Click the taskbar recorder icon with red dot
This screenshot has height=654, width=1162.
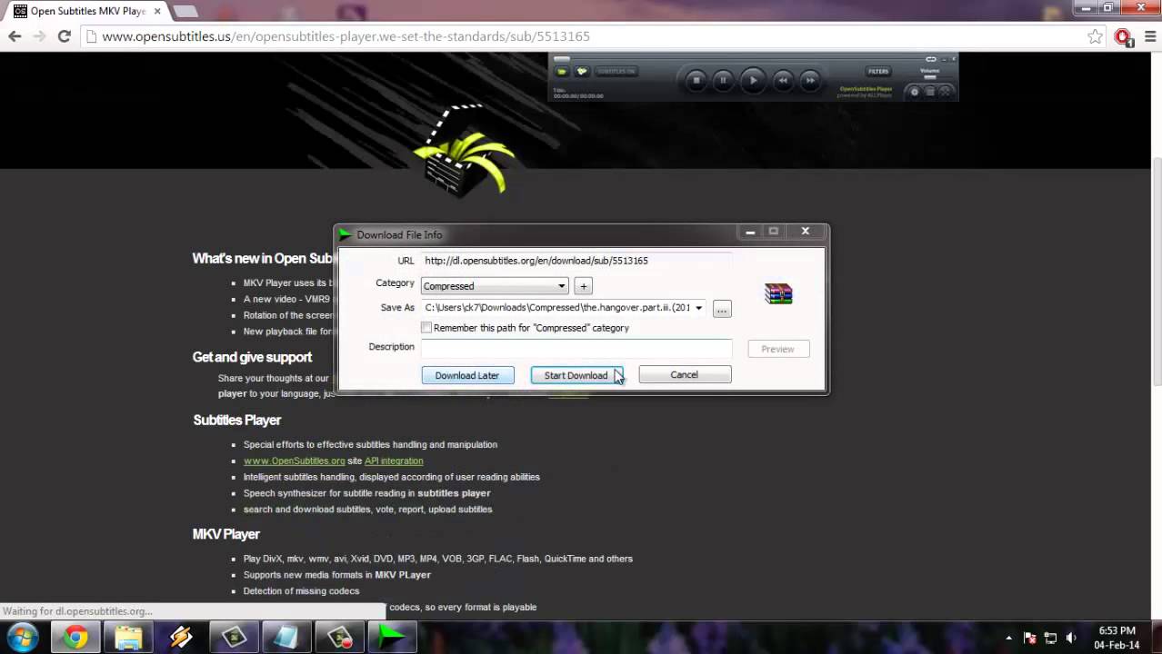click(339, 638)
